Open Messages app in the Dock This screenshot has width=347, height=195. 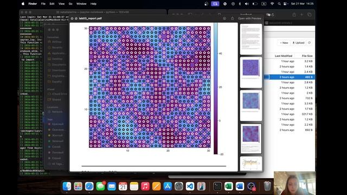(x=100, y=186)
